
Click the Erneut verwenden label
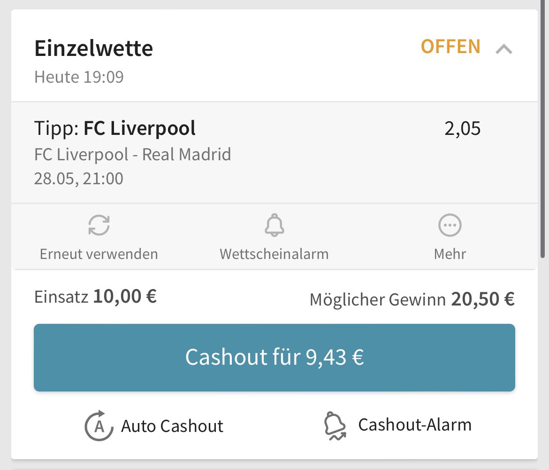tap(99, 254)
